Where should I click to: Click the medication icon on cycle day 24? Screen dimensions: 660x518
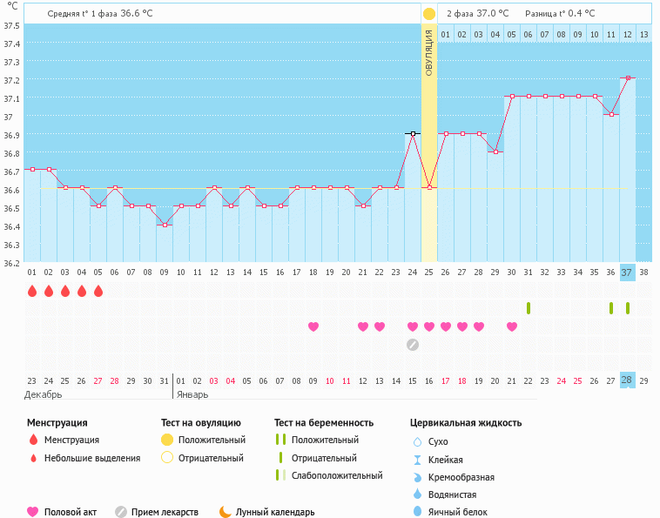pyautogui.click(x=413, y=344)
